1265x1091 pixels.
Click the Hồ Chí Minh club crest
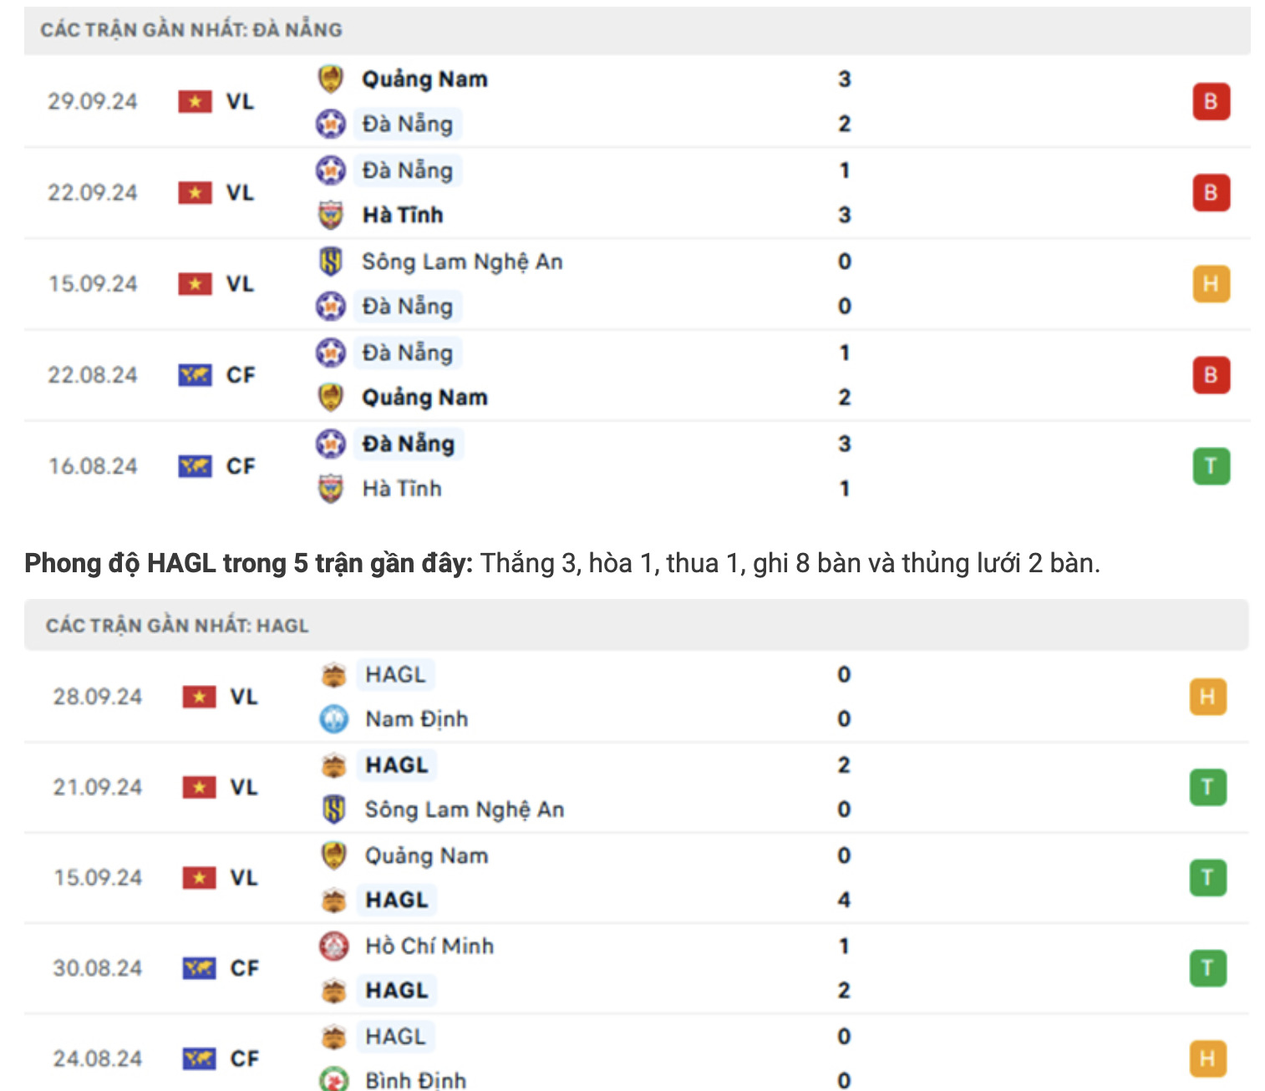[334, 946]
